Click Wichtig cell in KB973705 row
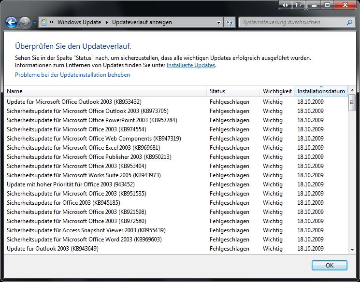This screenshot has width=360, height=282. point(273,111)
